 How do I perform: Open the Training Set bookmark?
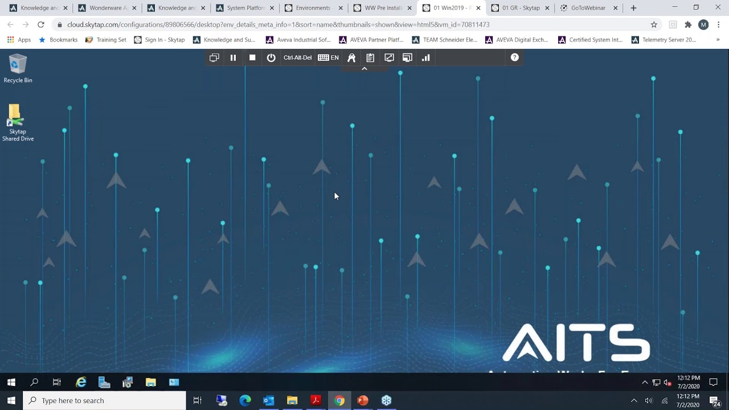[105, 40]
